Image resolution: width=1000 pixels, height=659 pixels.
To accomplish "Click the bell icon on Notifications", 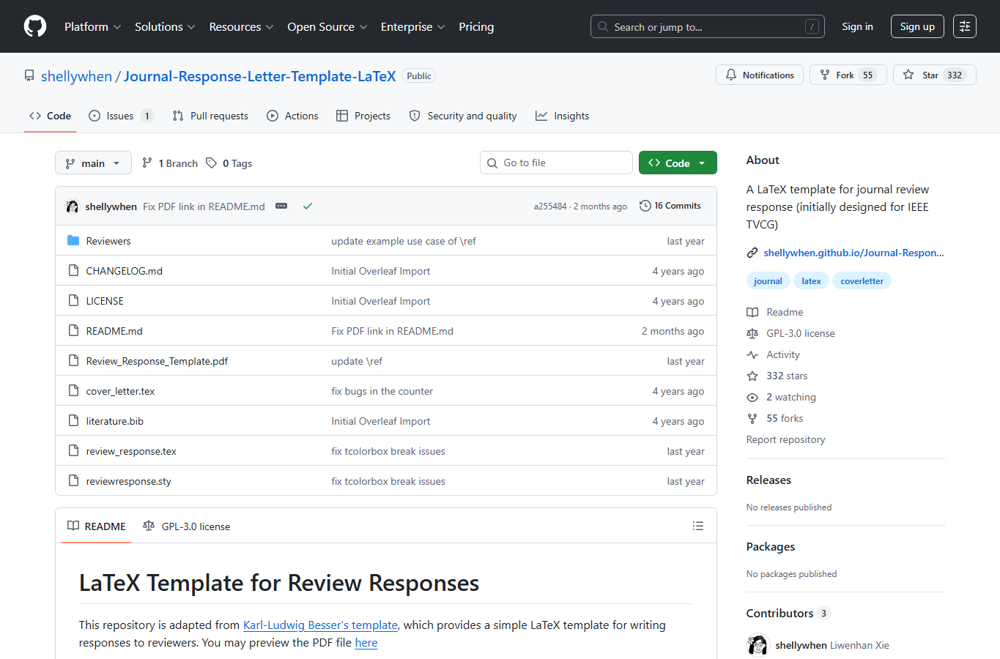I will 731,75.
